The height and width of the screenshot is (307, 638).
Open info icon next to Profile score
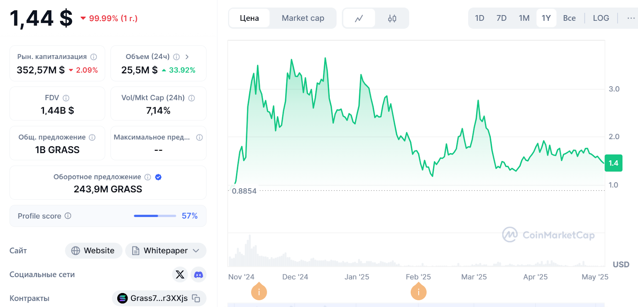click(x=68, y=216)
